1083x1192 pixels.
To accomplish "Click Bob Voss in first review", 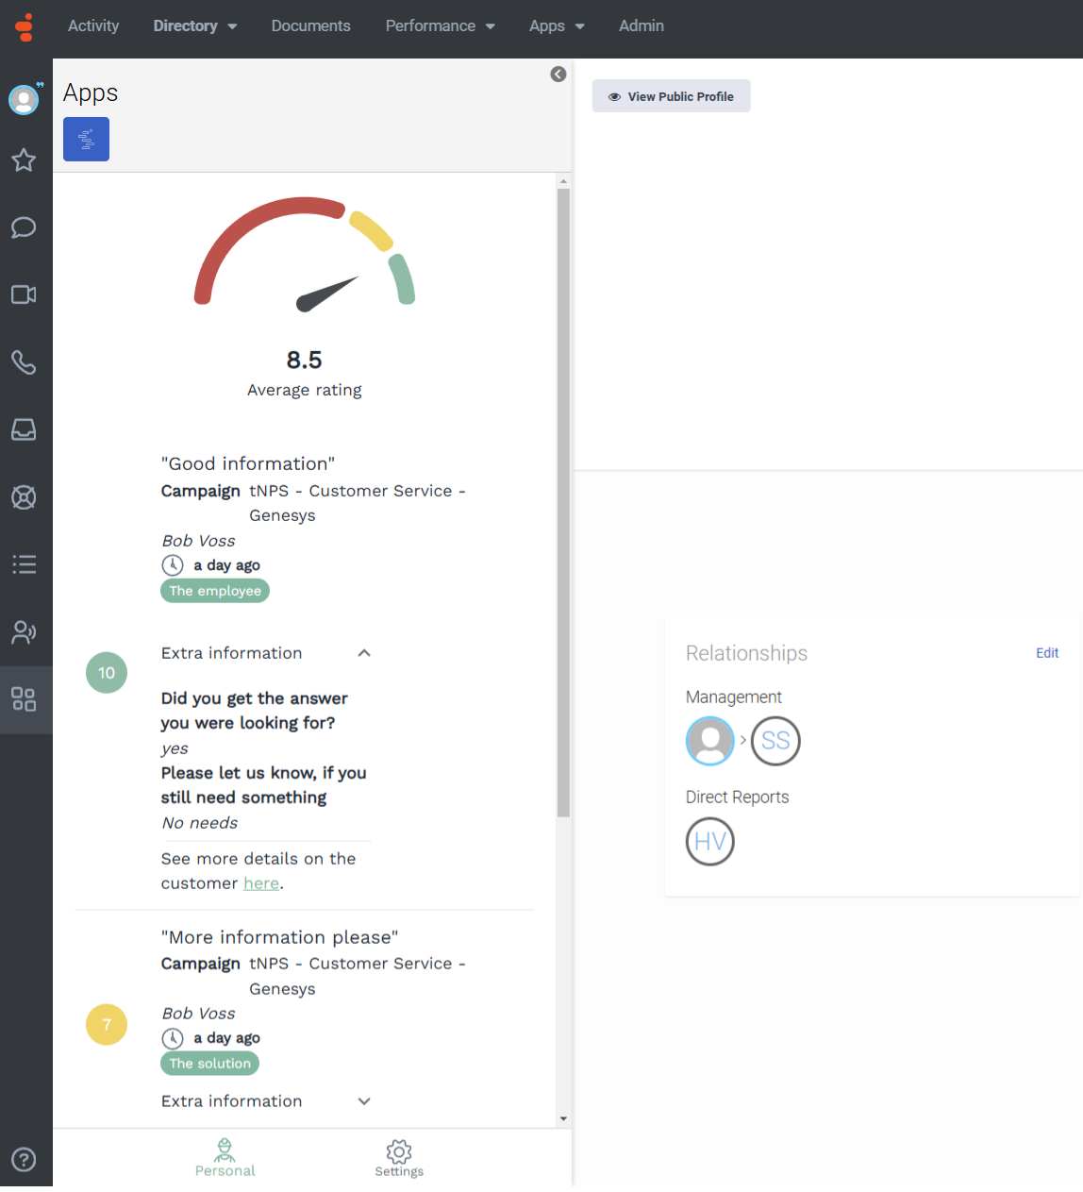I will pos(198,541).
